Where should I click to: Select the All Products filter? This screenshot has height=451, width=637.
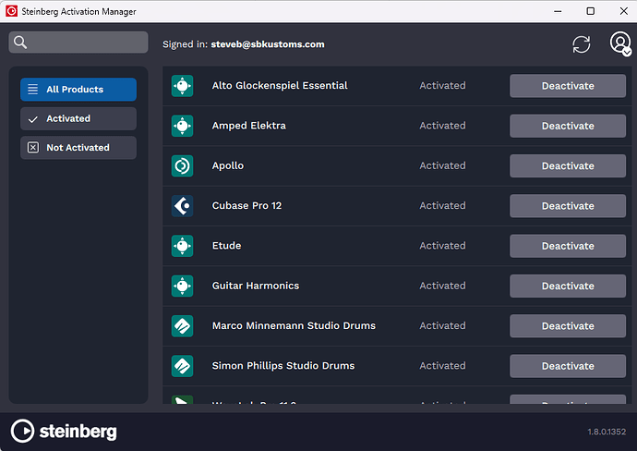click(x=78, y=90)
